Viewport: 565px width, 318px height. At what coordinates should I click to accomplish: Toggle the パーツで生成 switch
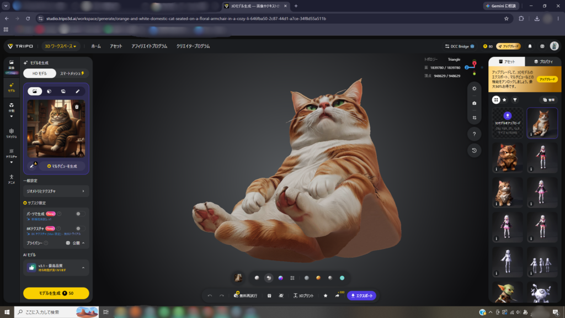(x=80, y=214)
